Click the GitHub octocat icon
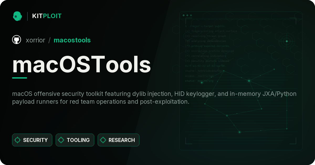The image size is (315, 165). [17, 40]
